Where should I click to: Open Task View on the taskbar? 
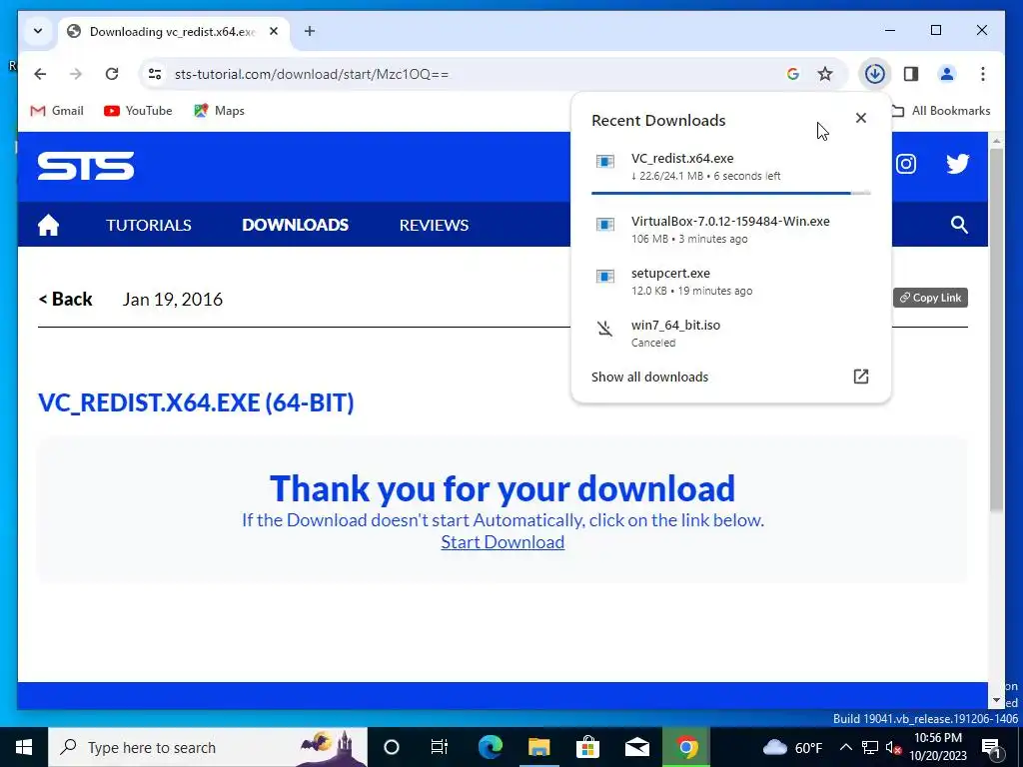point(440,747)
